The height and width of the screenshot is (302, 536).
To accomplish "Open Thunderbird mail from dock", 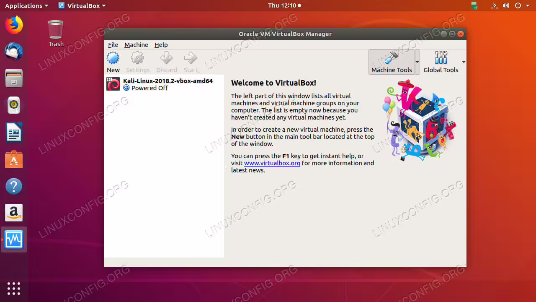I will (x=14, y=51).
